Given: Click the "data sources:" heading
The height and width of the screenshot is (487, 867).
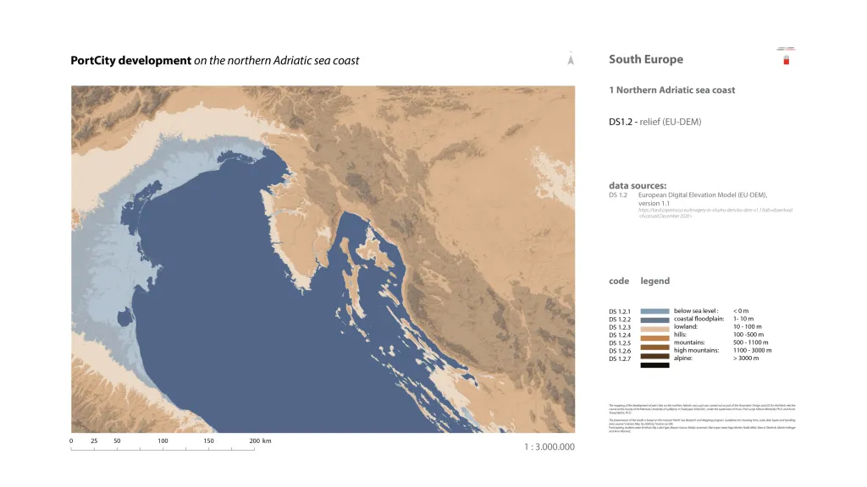Looking at the screenshot, I should point(637,185).
